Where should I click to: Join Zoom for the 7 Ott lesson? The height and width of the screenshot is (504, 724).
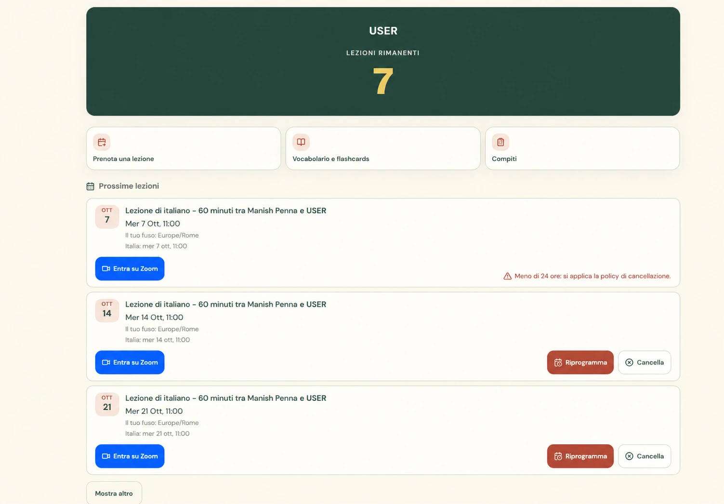coord(130,268)
